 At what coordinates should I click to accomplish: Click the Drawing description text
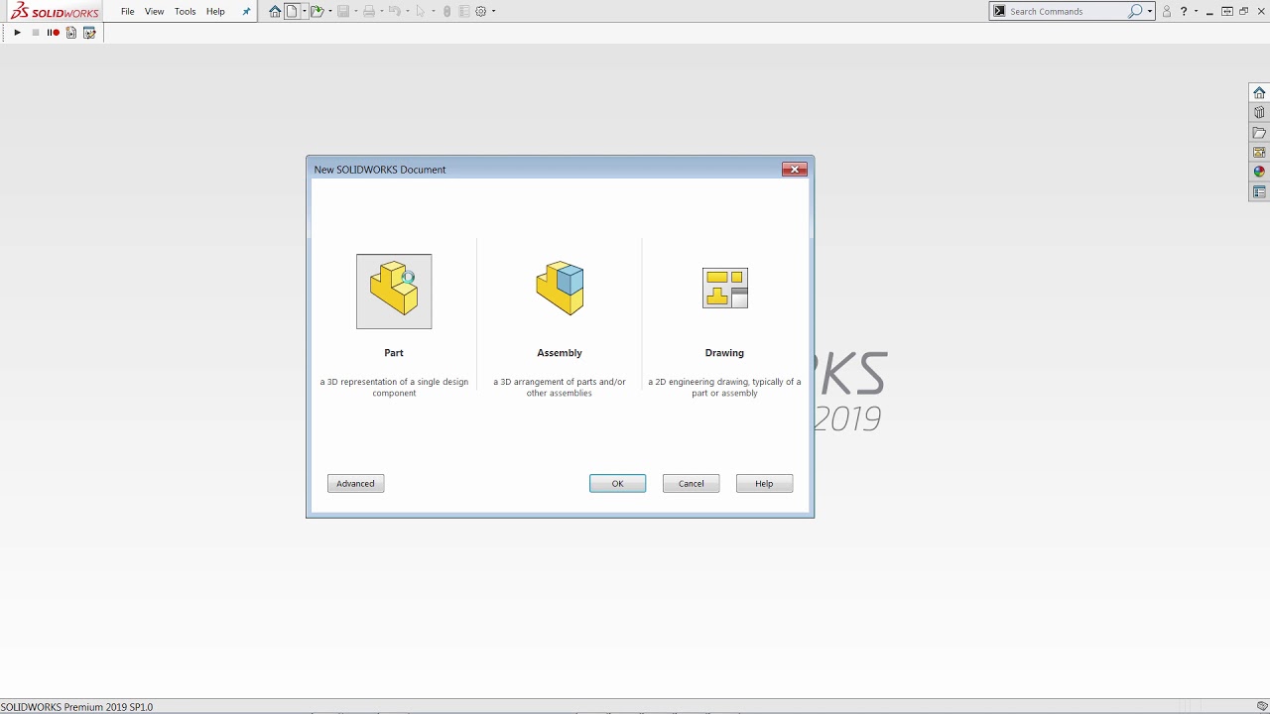pos(724,387)
